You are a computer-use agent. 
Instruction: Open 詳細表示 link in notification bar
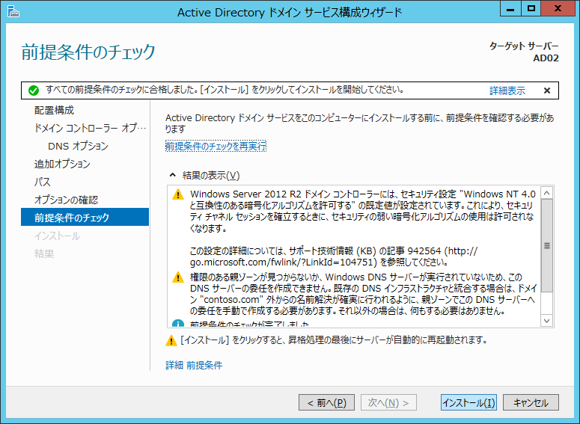click(507, 90)
